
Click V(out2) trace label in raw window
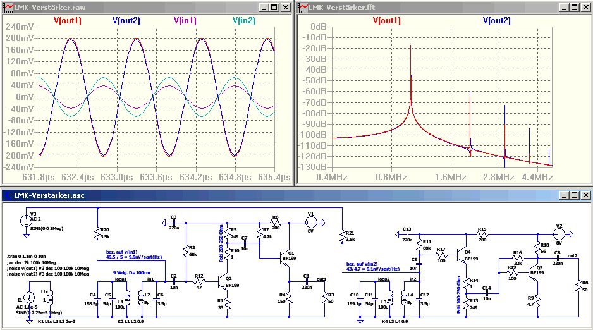point(126,20)
